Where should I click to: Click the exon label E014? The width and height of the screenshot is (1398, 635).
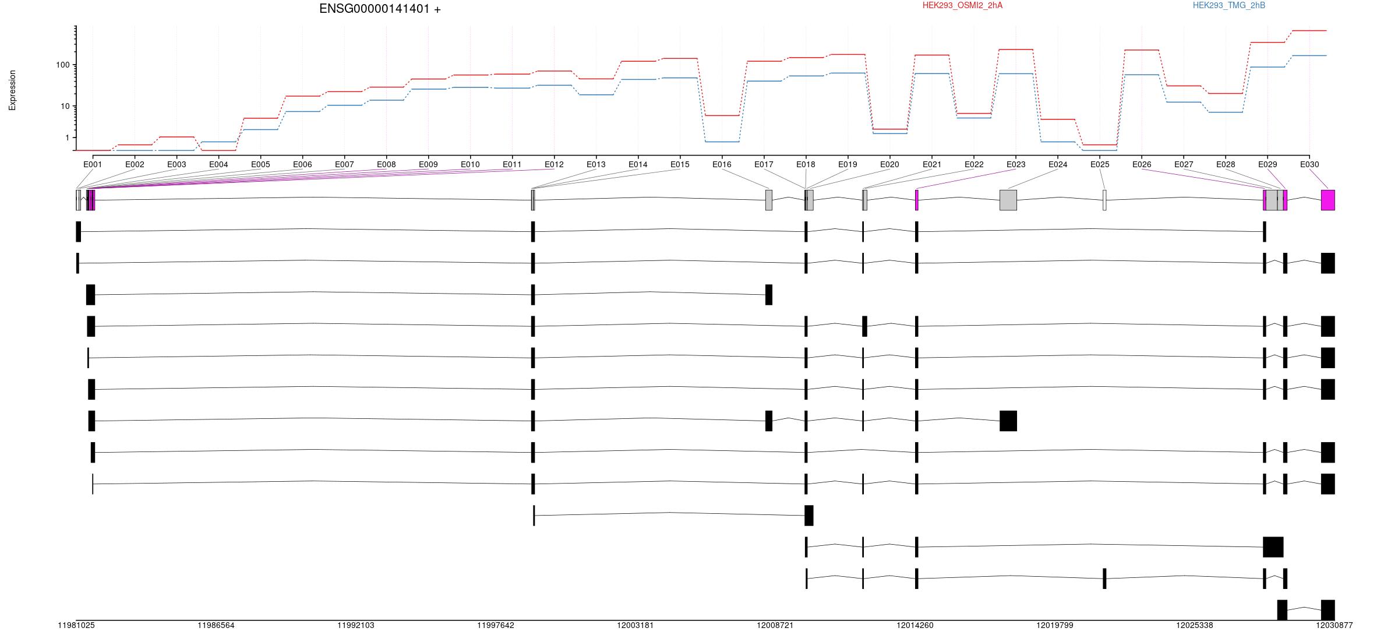pos(638,164)
